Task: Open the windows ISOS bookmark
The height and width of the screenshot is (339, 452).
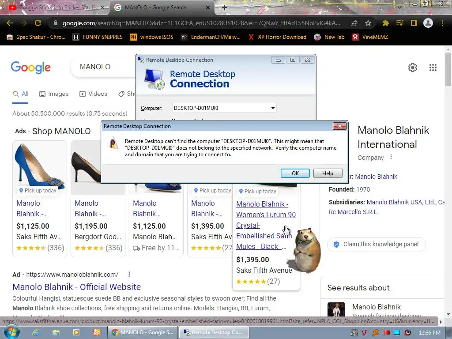Action: (x=152, y=37)
